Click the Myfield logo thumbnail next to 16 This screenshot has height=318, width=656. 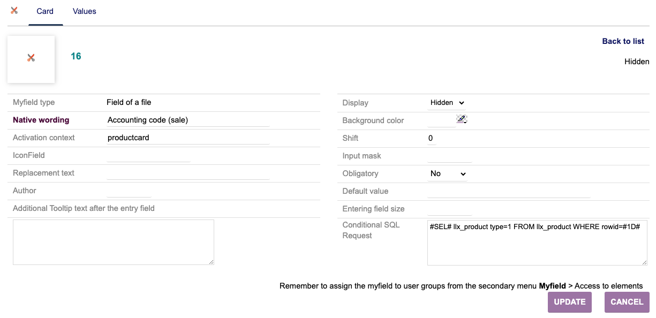[x=31, y=58]
